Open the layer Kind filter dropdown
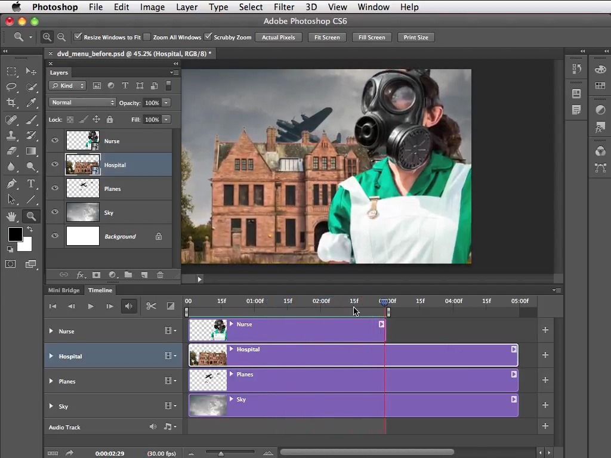611x458 pixels. click(x=67, y=86)
